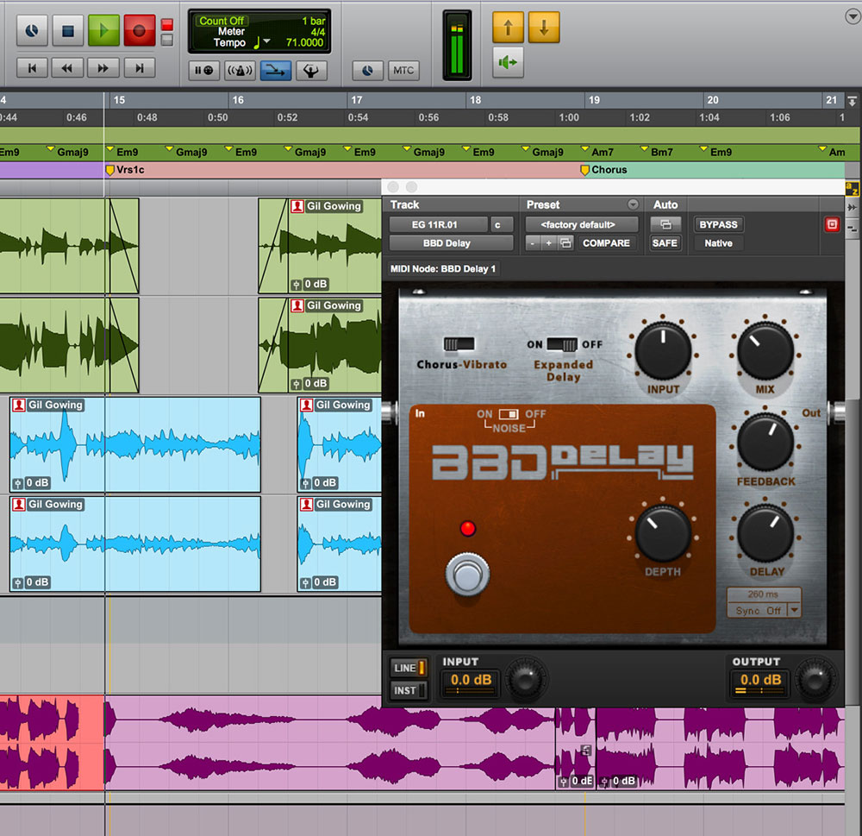Viewport: 862px width, 836px height.
Task: Open the toolbar options menu at top right
Action: pyautogui.click(x=853, y=17)
